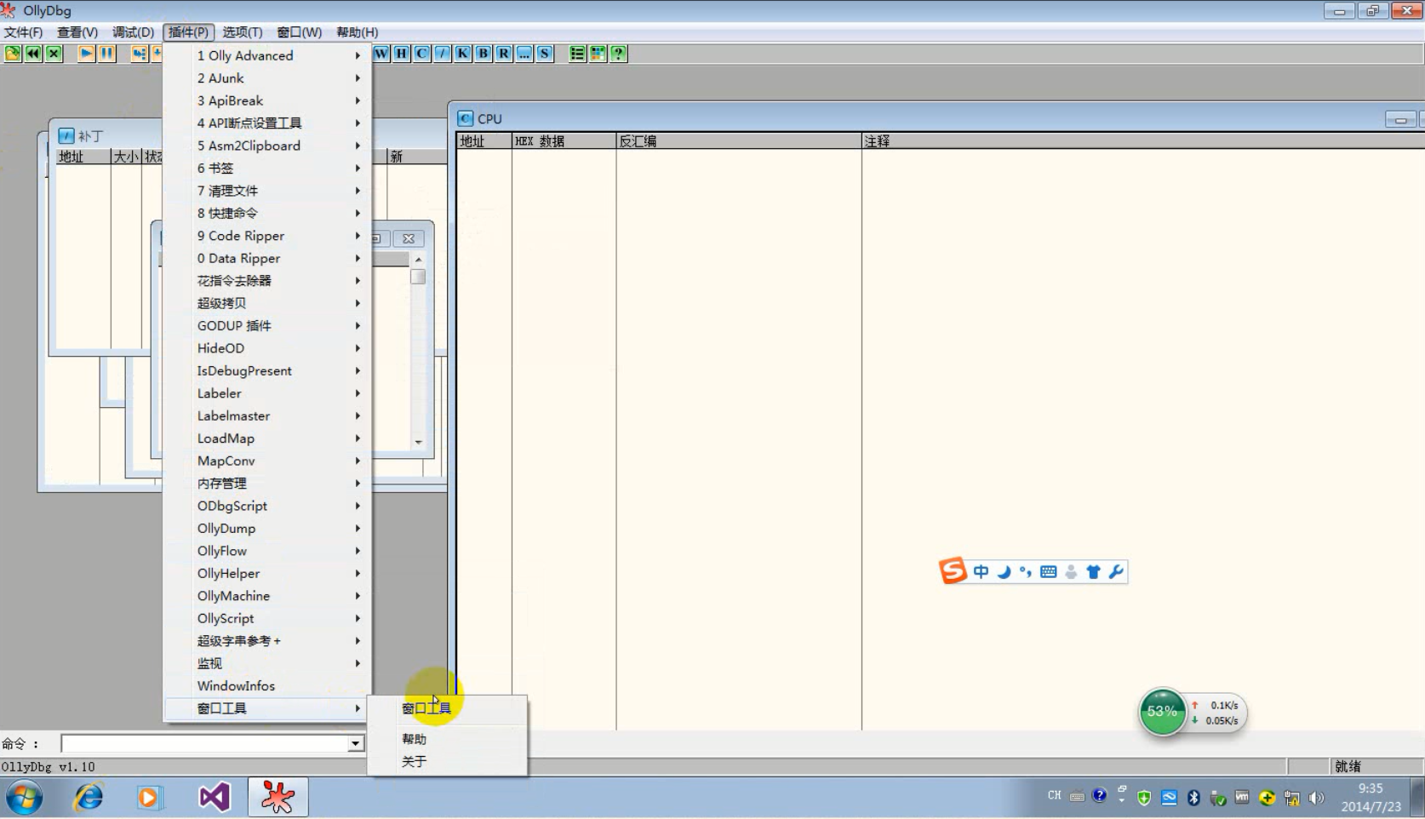Click the Windows Start button
The width and height of the screenshot is (1425, 819).
(25, 798)
